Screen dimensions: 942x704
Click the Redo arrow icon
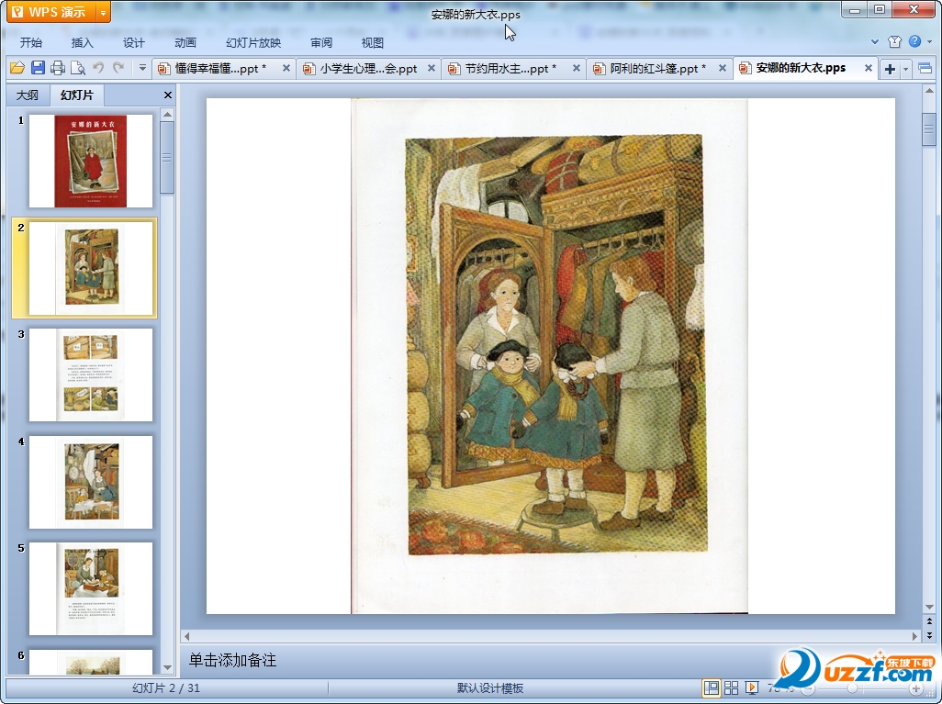point(118,68)
